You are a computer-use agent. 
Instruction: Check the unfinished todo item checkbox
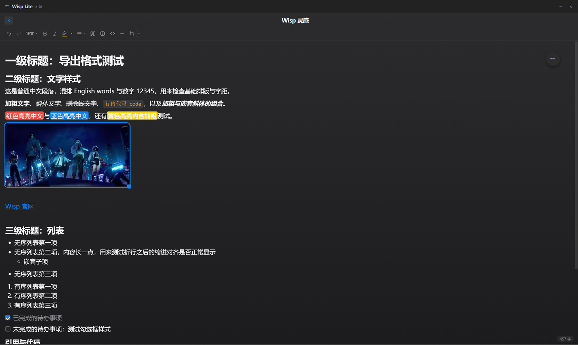coord(8,329)
